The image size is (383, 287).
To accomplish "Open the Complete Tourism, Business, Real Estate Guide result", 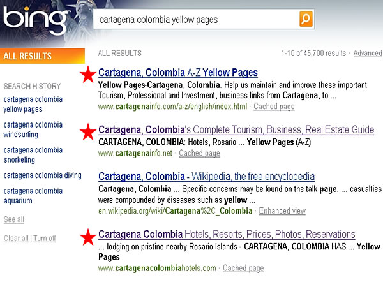I will tap(236, 129).
